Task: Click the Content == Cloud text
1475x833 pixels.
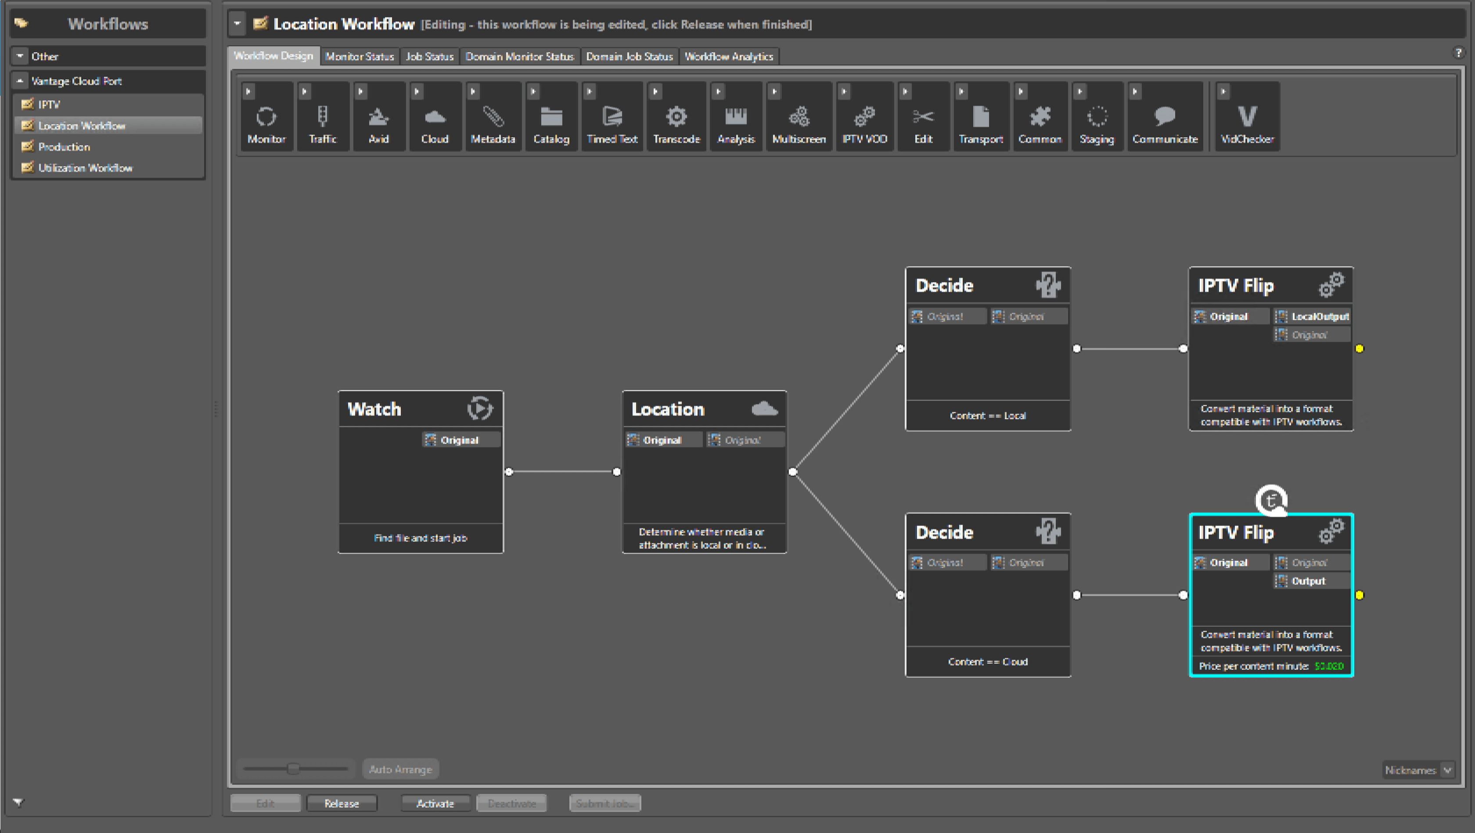Action: point(988,661)
